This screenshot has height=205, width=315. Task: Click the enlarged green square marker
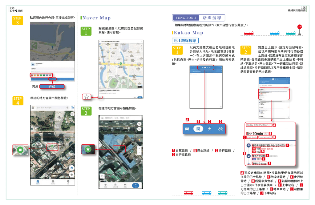20,150
